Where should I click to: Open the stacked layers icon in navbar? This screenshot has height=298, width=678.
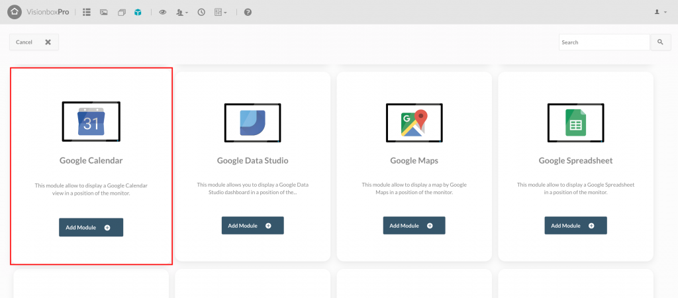tap(122, 13)
